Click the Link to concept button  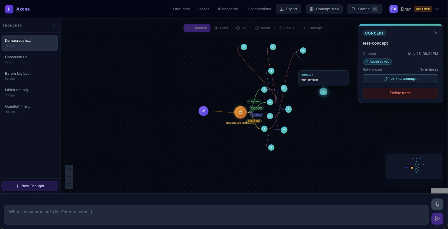point(400,79)
